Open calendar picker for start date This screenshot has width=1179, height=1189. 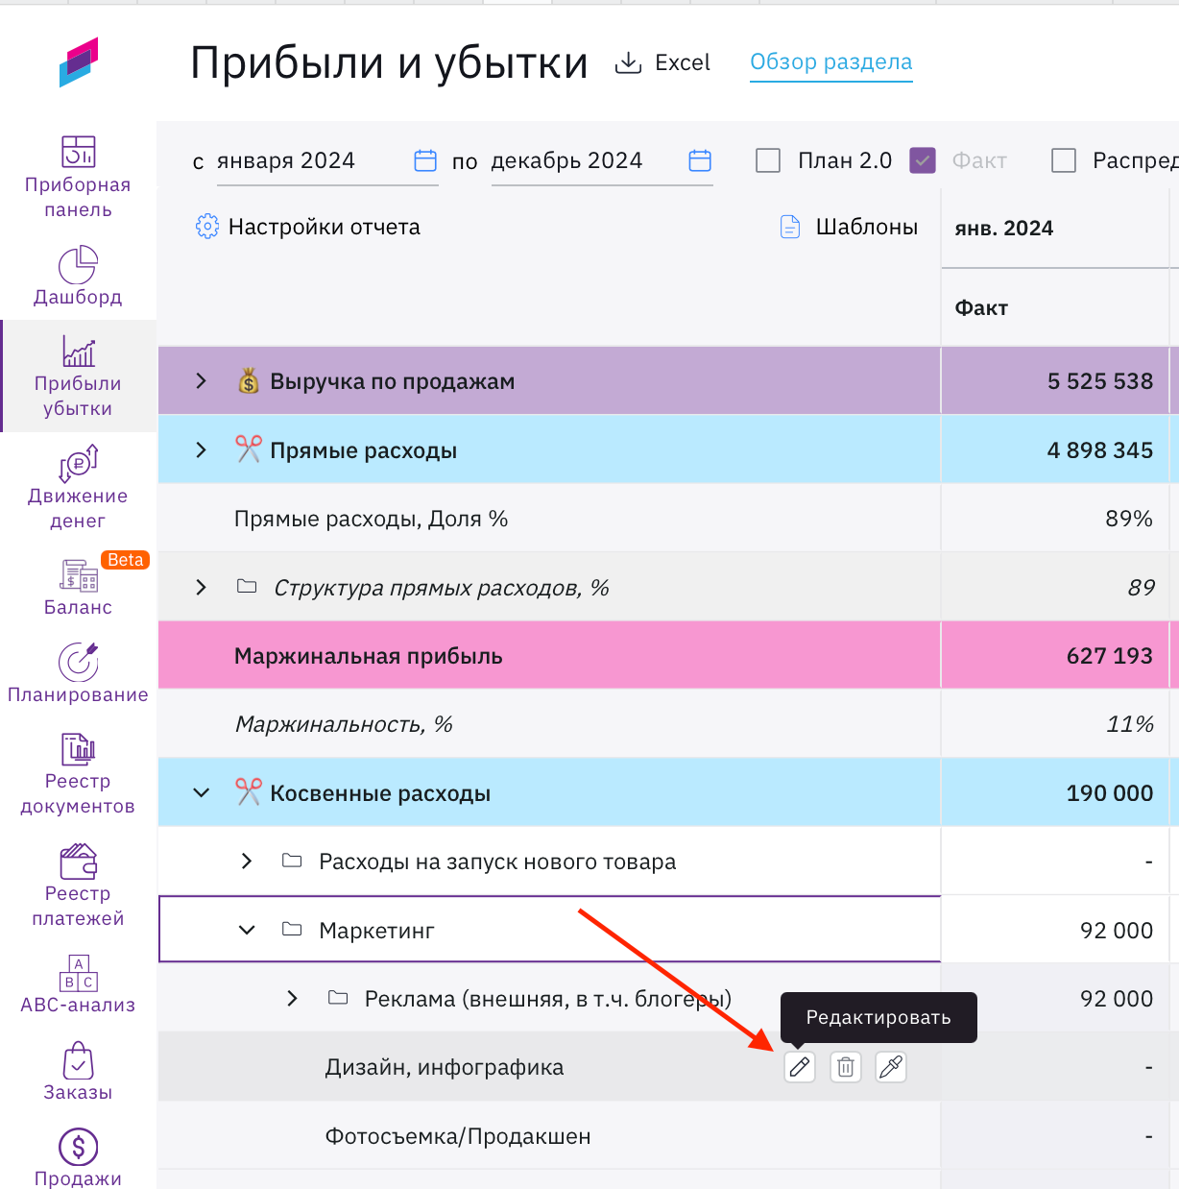(x=424, y=160)
